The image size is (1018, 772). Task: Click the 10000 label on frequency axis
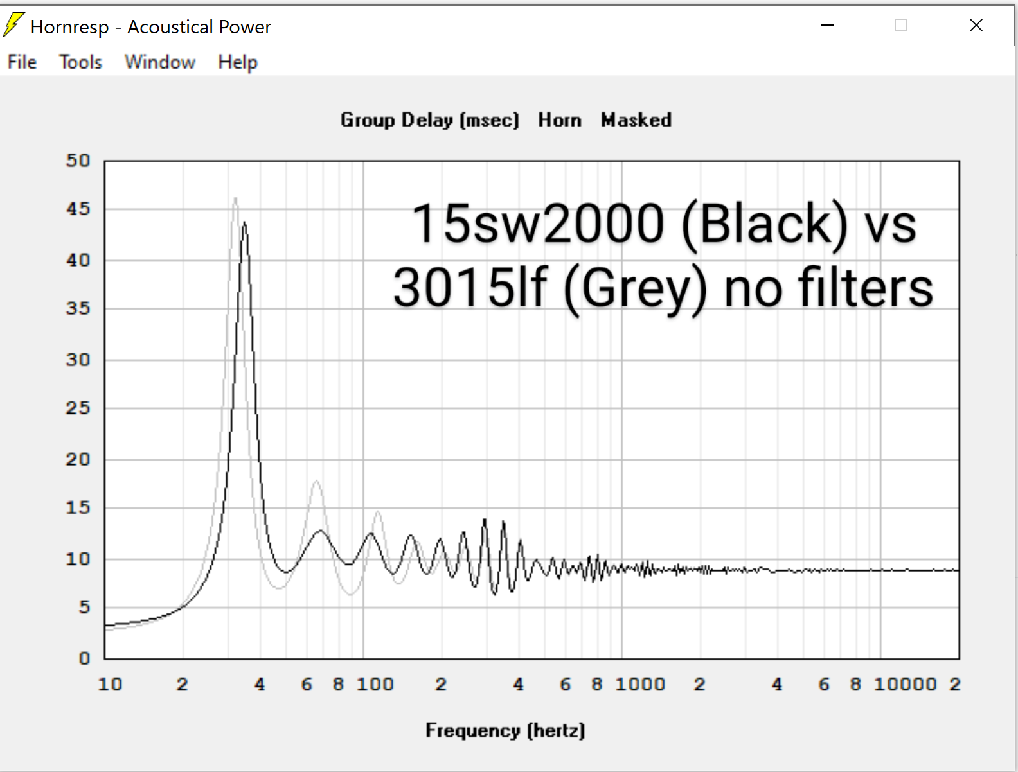coord(905,684)
